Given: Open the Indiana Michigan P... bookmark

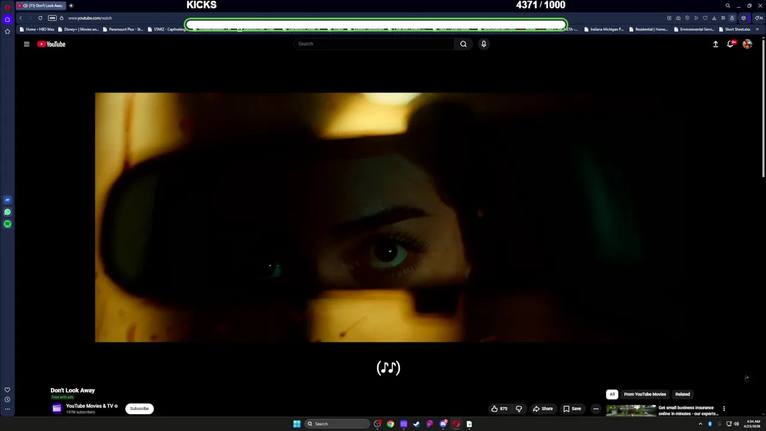Looking at the screenshot, I should click(x=604, y=29).
